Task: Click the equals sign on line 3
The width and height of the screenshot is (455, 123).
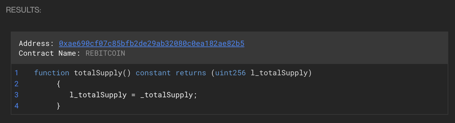Action: 133,95
